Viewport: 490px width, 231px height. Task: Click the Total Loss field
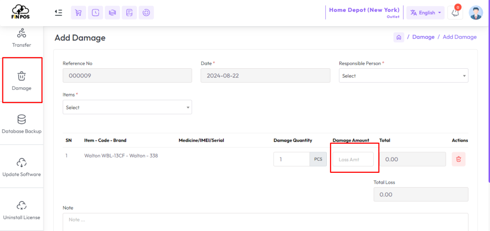pyautogui.click(x=421, y=194)
